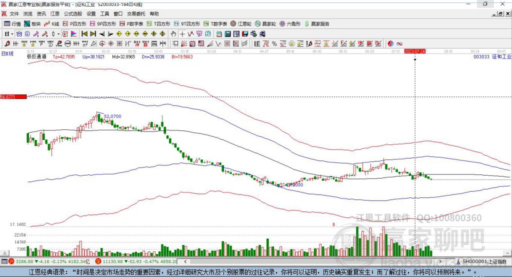Expand the 日 period dropdown arrow
This screenshot has height=277, width=512.
12,34
